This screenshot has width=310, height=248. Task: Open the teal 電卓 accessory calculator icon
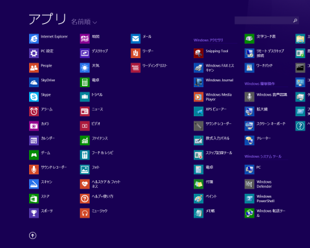point(198,169)
